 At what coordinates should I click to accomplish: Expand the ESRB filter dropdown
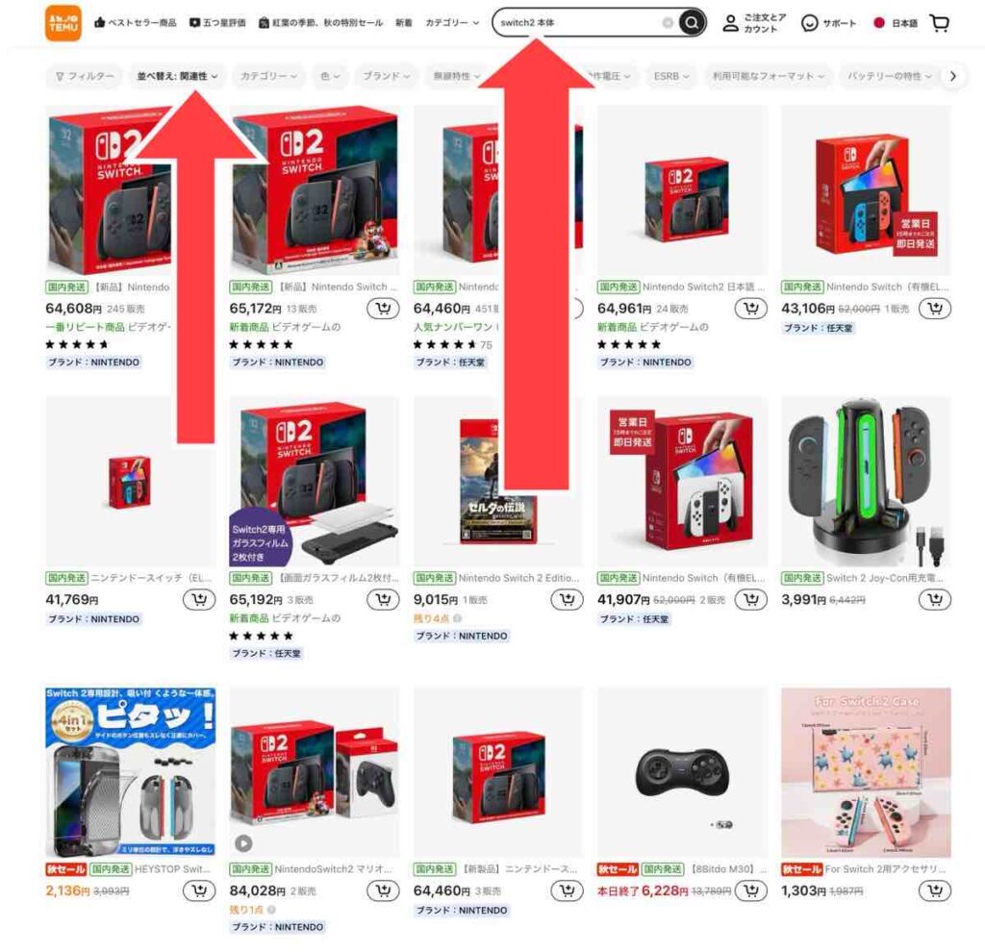[x=670, y=76]
